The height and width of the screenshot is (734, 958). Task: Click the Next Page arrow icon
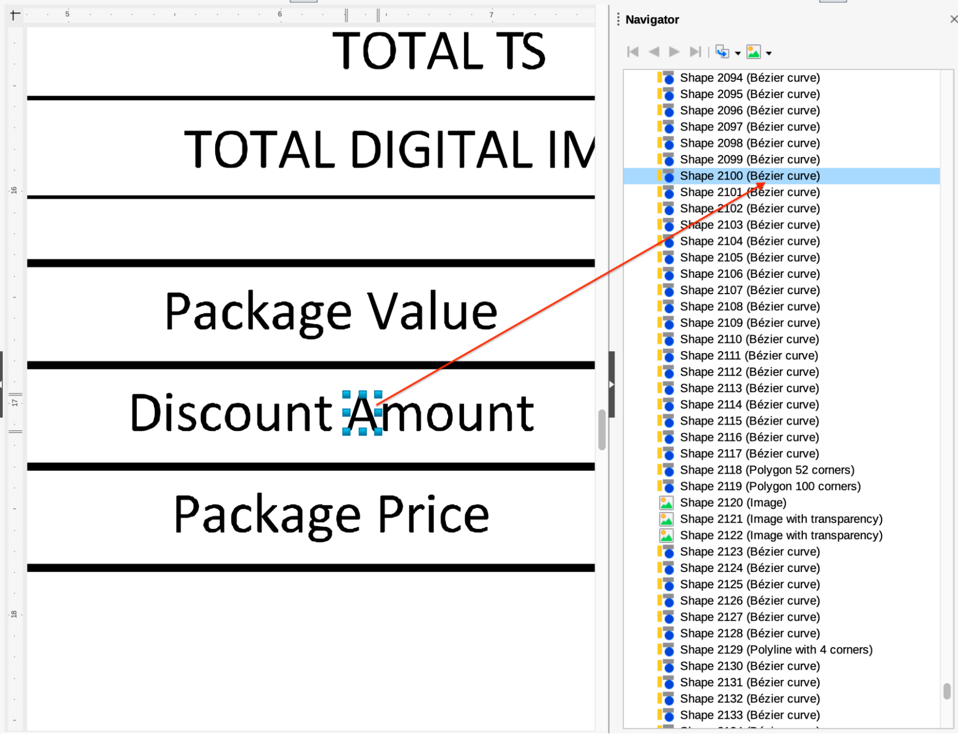coord(674,52)
